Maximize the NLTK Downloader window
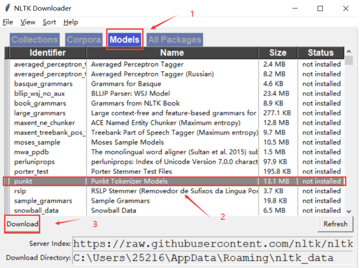The width and height of the screenshot is (361, 268). [320, 9]
